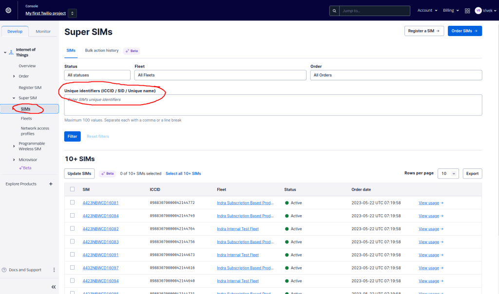Click the blue Filter button

point(72,136)
